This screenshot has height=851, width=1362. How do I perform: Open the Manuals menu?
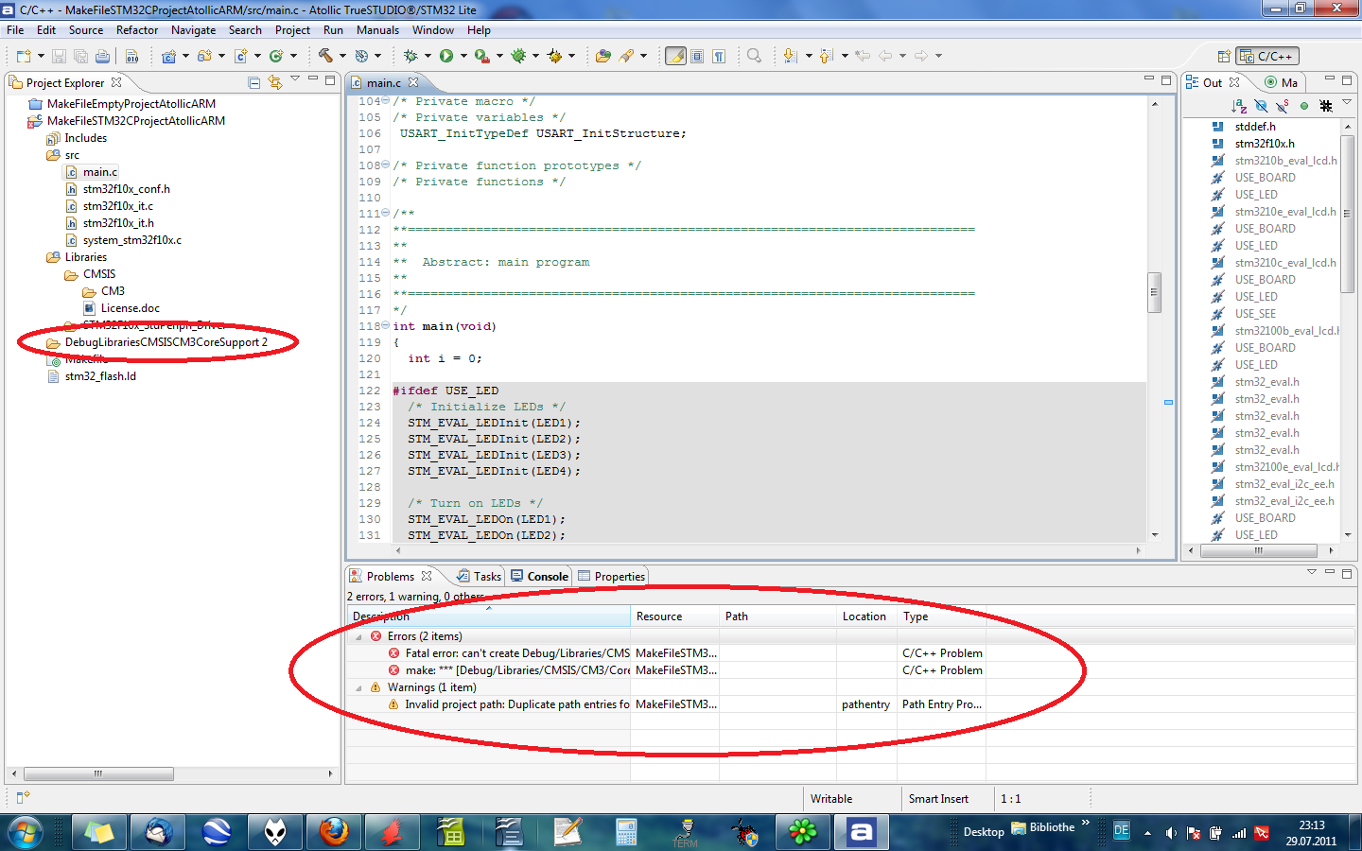tap(377, 30)
